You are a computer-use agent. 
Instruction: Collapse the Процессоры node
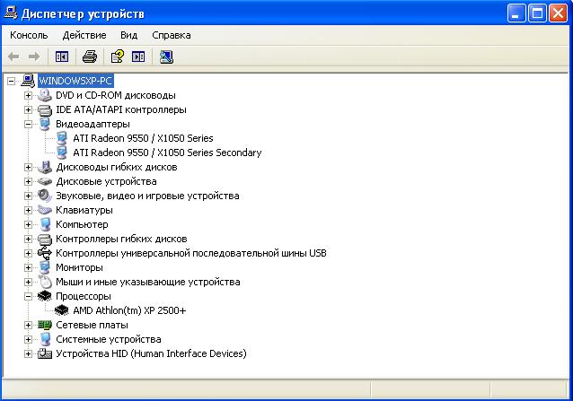pyautogui.click(x=28, y=296)
